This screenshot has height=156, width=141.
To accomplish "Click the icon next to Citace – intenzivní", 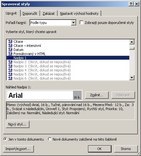I will pyautogui.click(x=10, y=46).
